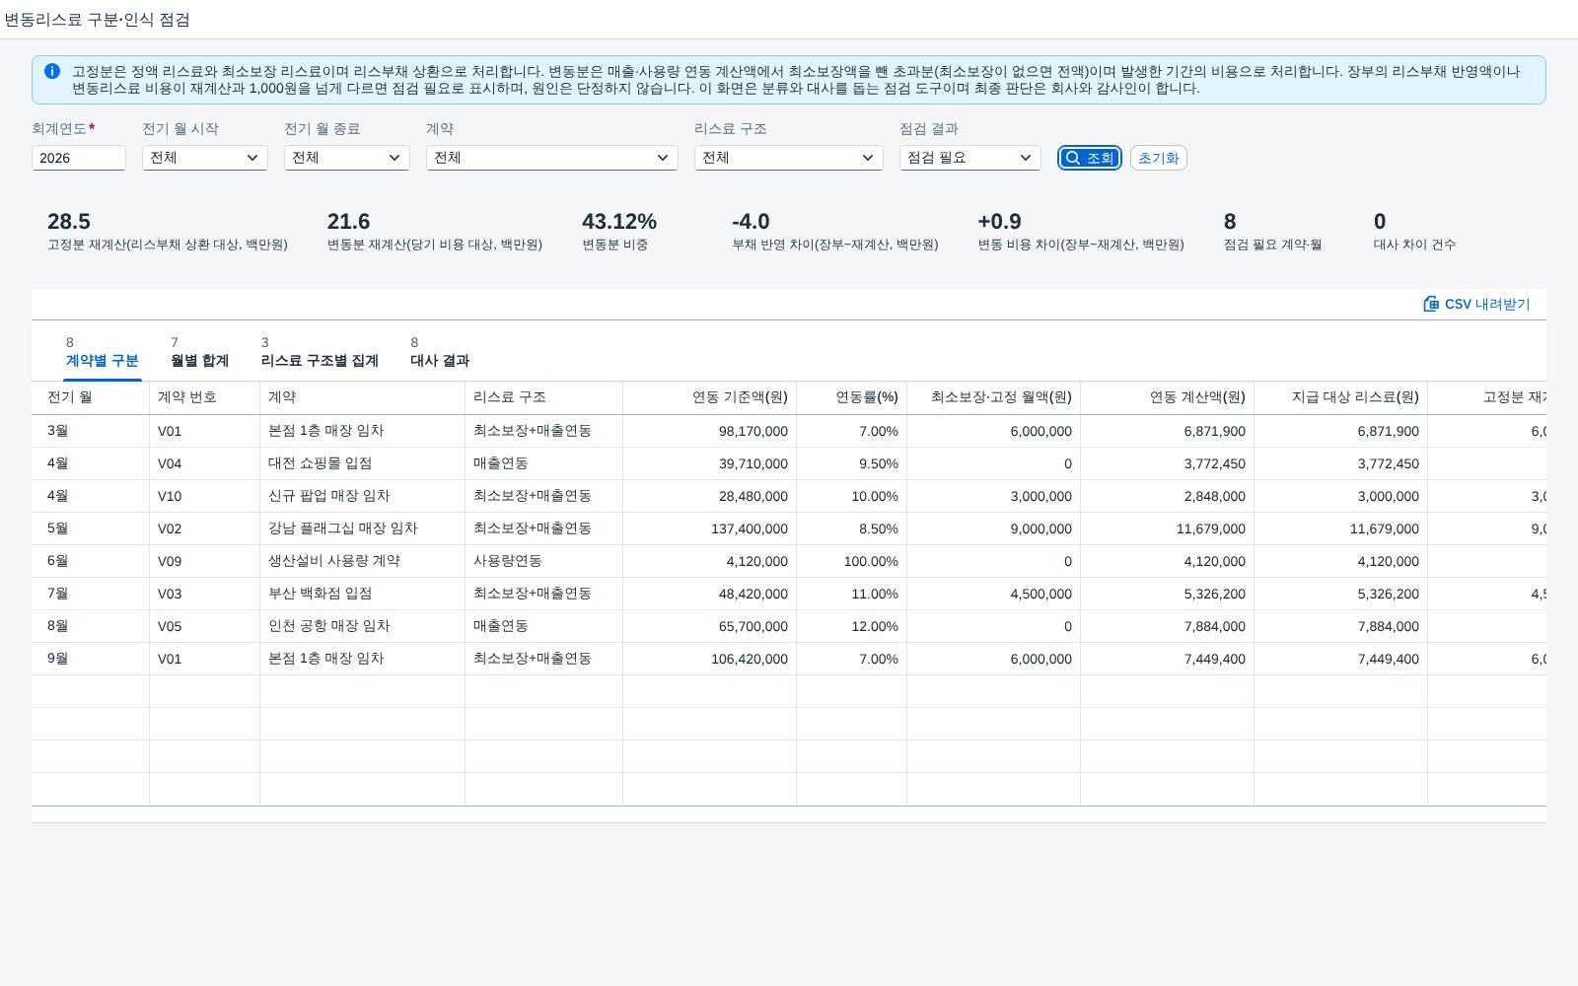The width and height of the screenshot is (1578, 986).
Task: Open the 전기 월 시작 dropdown
Action: coord(205,158)
